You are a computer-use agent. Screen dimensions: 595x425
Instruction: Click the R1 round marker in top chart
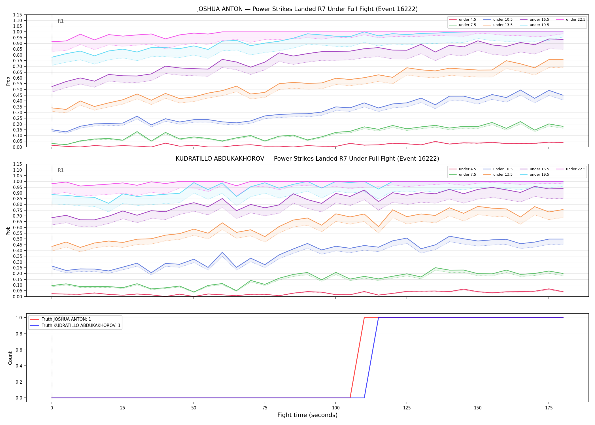pos(61,21)
